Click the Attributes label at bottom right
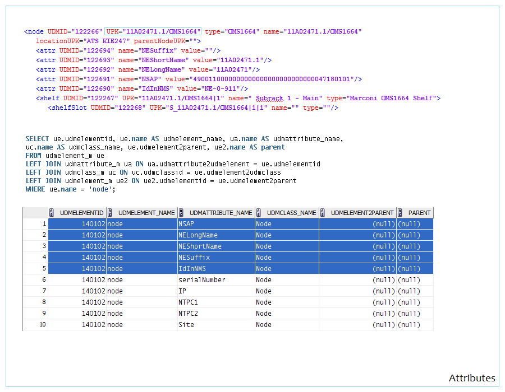The width and height of the screenshot is (505, 392). pyautogui.click(x=471, y=378)
